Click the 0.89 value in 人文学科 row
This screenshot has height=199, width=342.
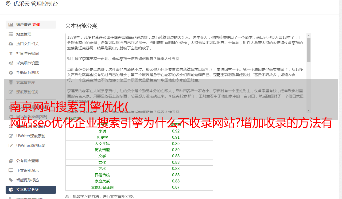(x=176, y=144)
